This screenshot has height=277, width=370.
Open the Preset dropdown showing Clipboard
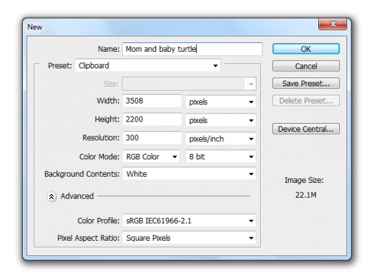[148, 65]
